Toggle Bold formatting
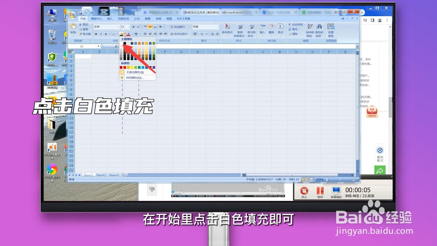 (x=96, y=34)
